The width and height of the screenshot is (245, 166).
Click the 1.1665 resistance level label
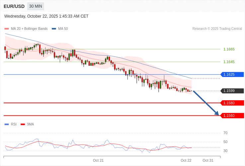click(229, 49)
